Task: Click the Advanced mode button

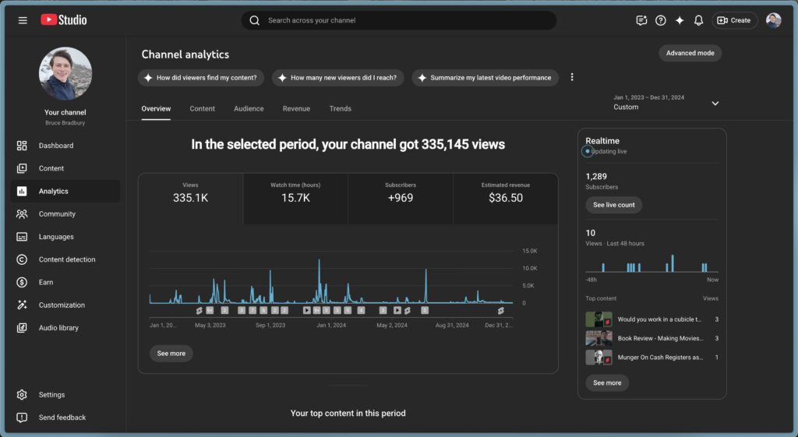Action: 690,53
